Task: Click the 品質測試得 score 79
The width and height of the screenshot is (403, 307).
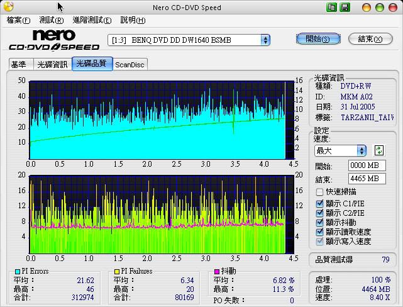Action: (385, 260)
